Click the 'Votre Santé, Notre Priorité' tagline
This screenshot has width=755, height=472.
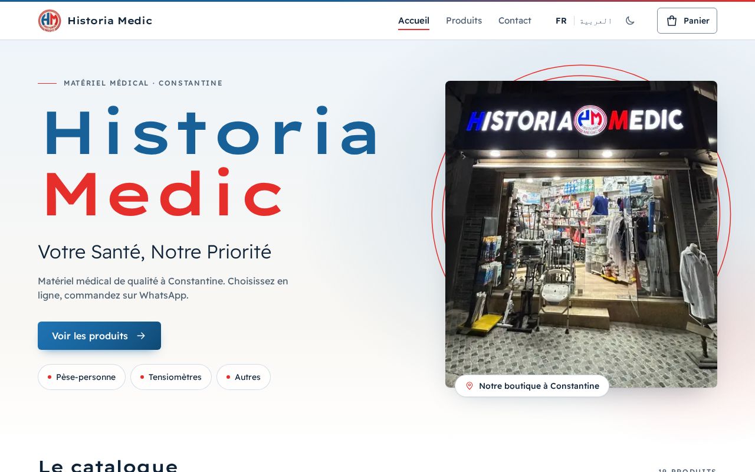click(x=155, y=252)
